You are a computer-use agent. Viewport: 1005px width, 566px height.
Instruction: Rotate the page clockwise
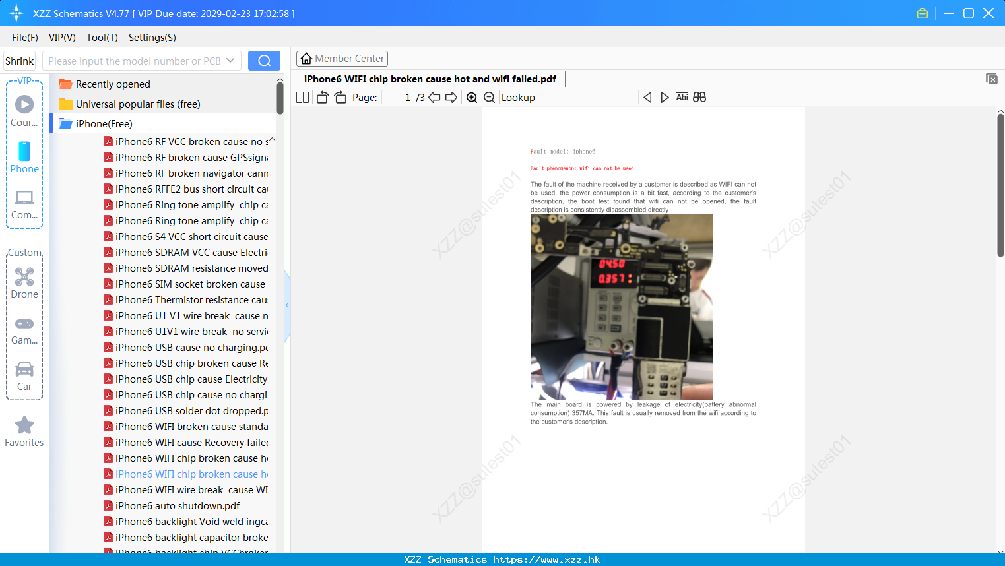pos(340,98)
